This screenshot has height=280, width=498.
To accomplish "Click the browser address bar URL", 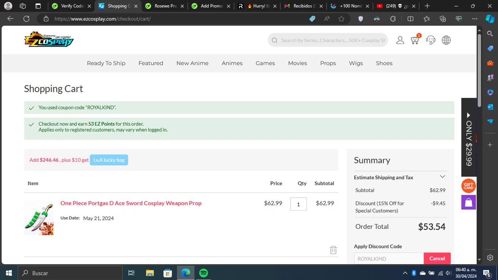I will pyautogui.click(x=103, y=19).
